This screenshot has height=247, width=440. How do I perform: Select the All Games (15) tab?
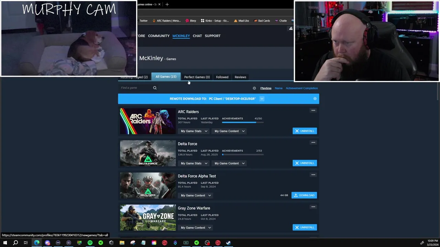[166, 77]
